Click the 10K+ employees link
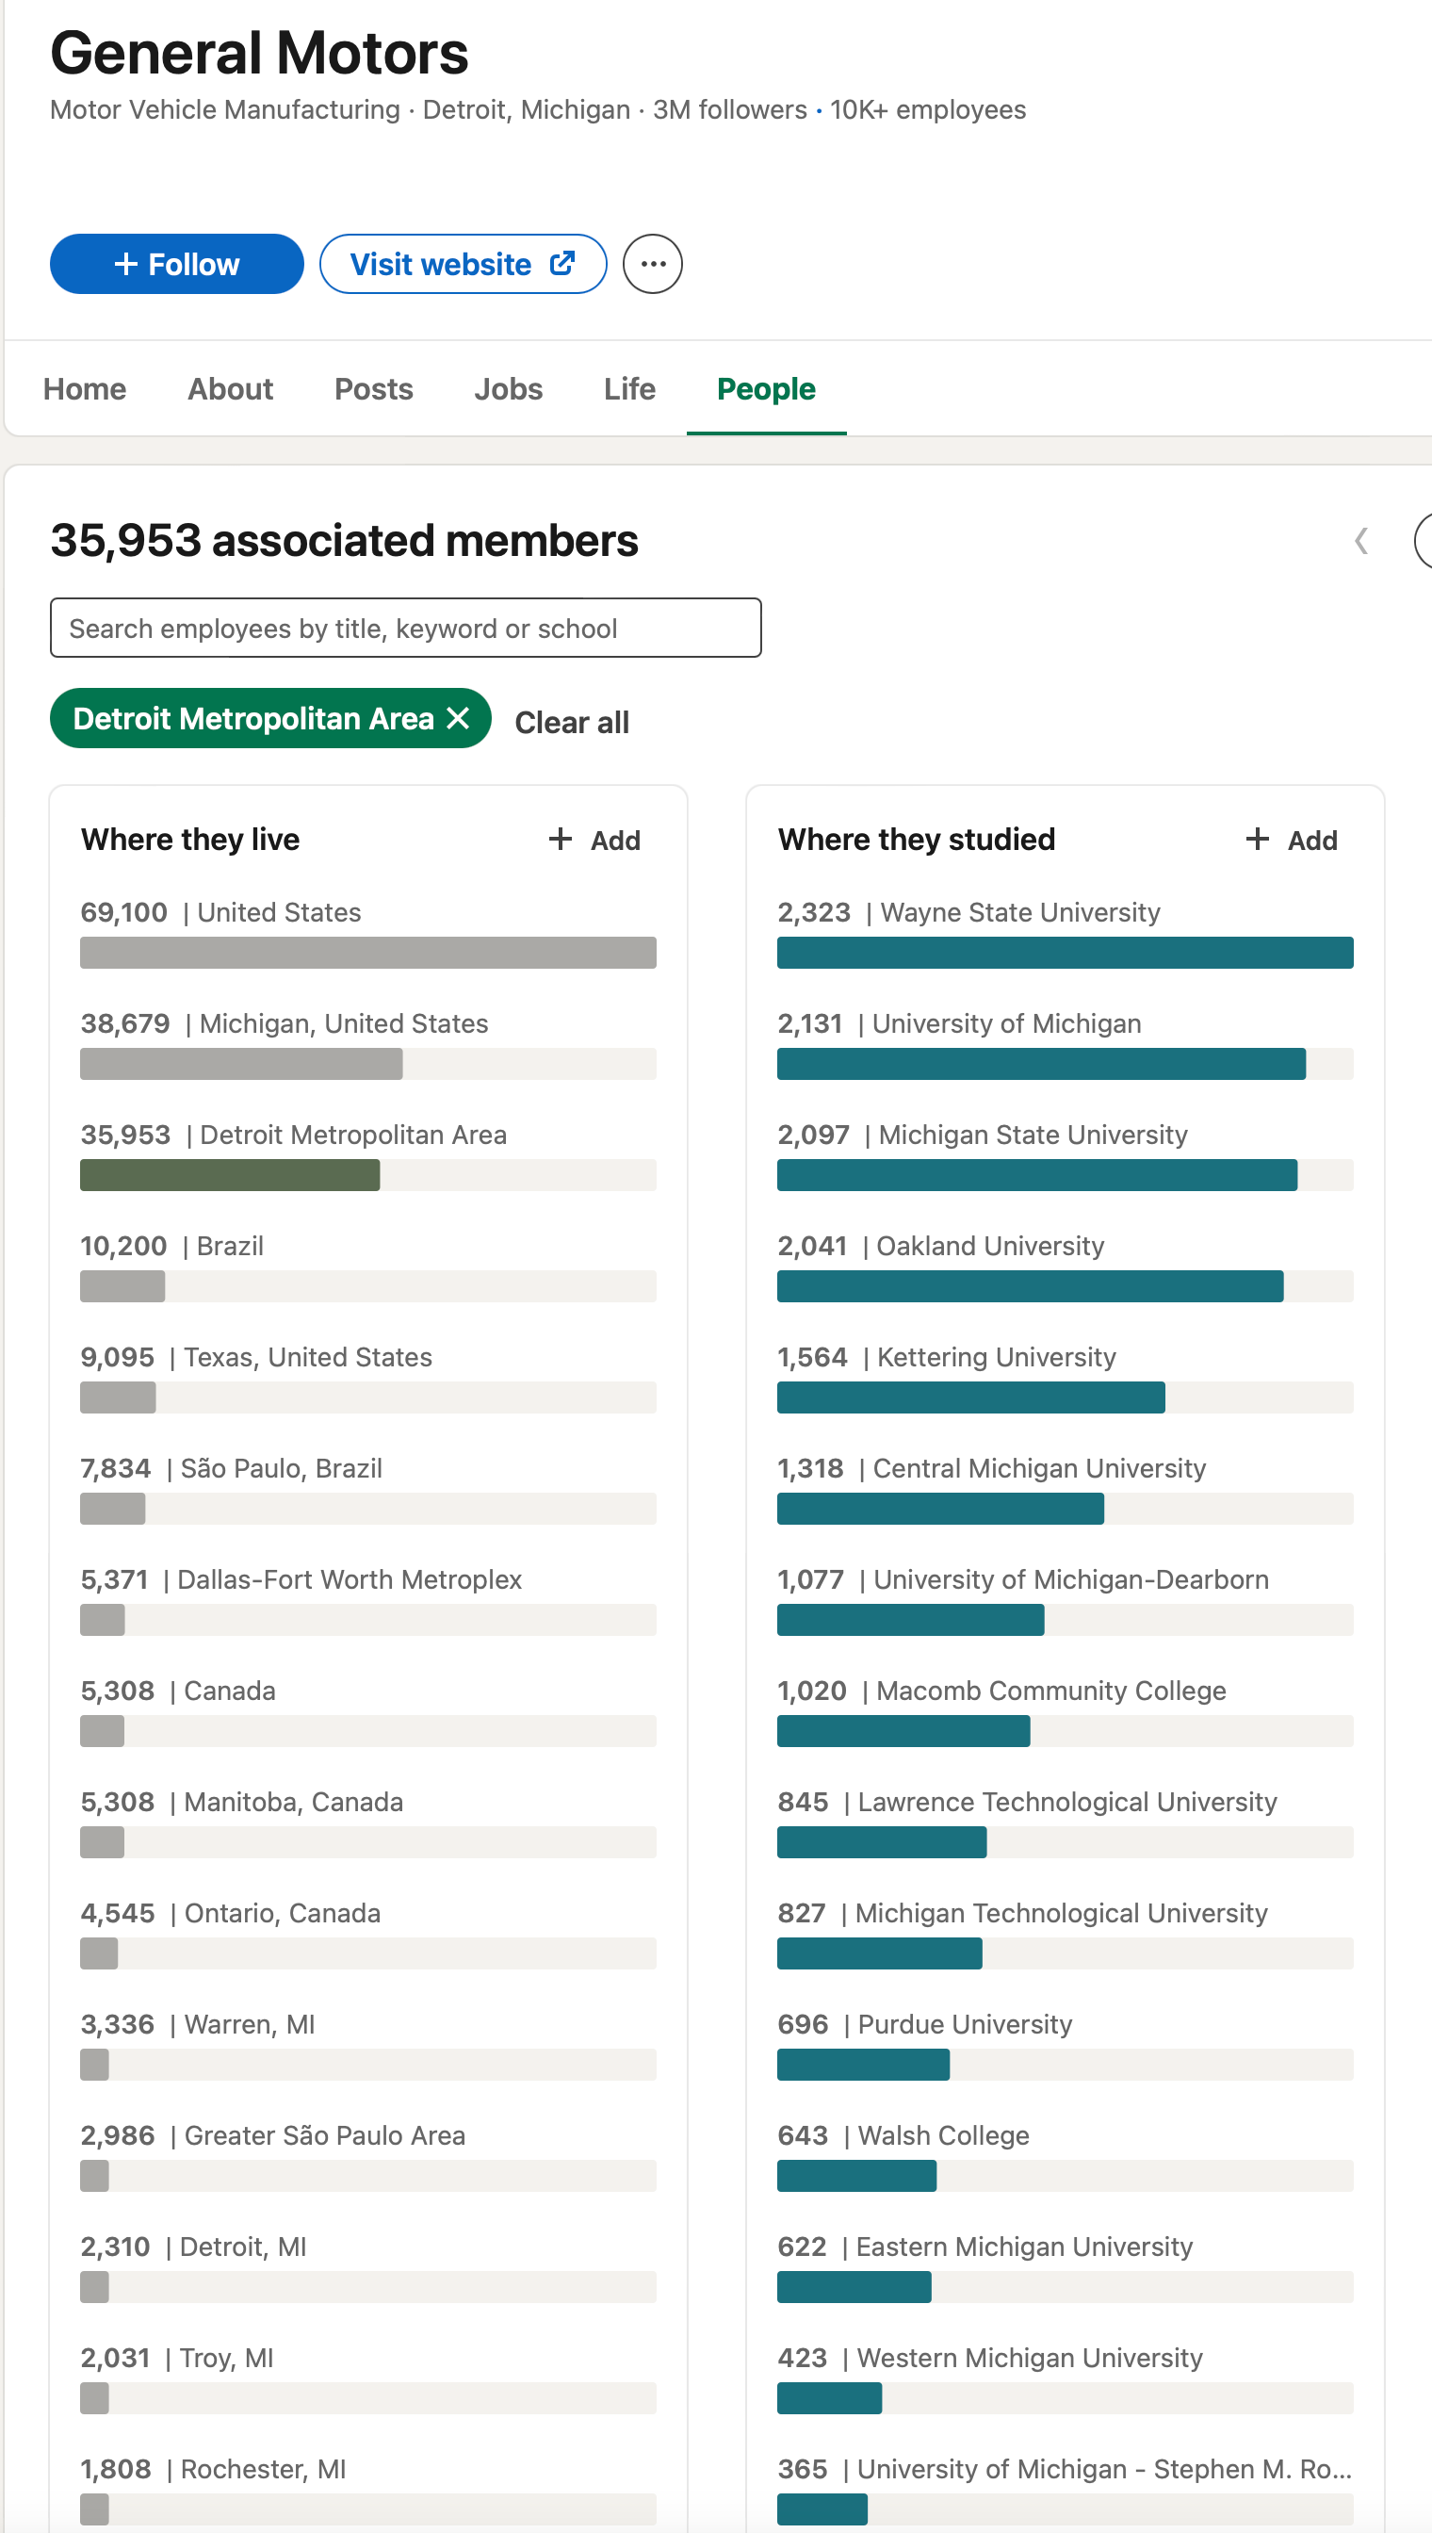This screenshot has width=1432, height=2533. click(927, 109)
